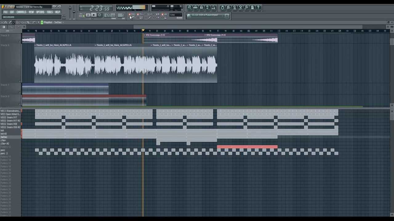Select the VEE2 Snare 017 pattern row

[x=10, y=118]
